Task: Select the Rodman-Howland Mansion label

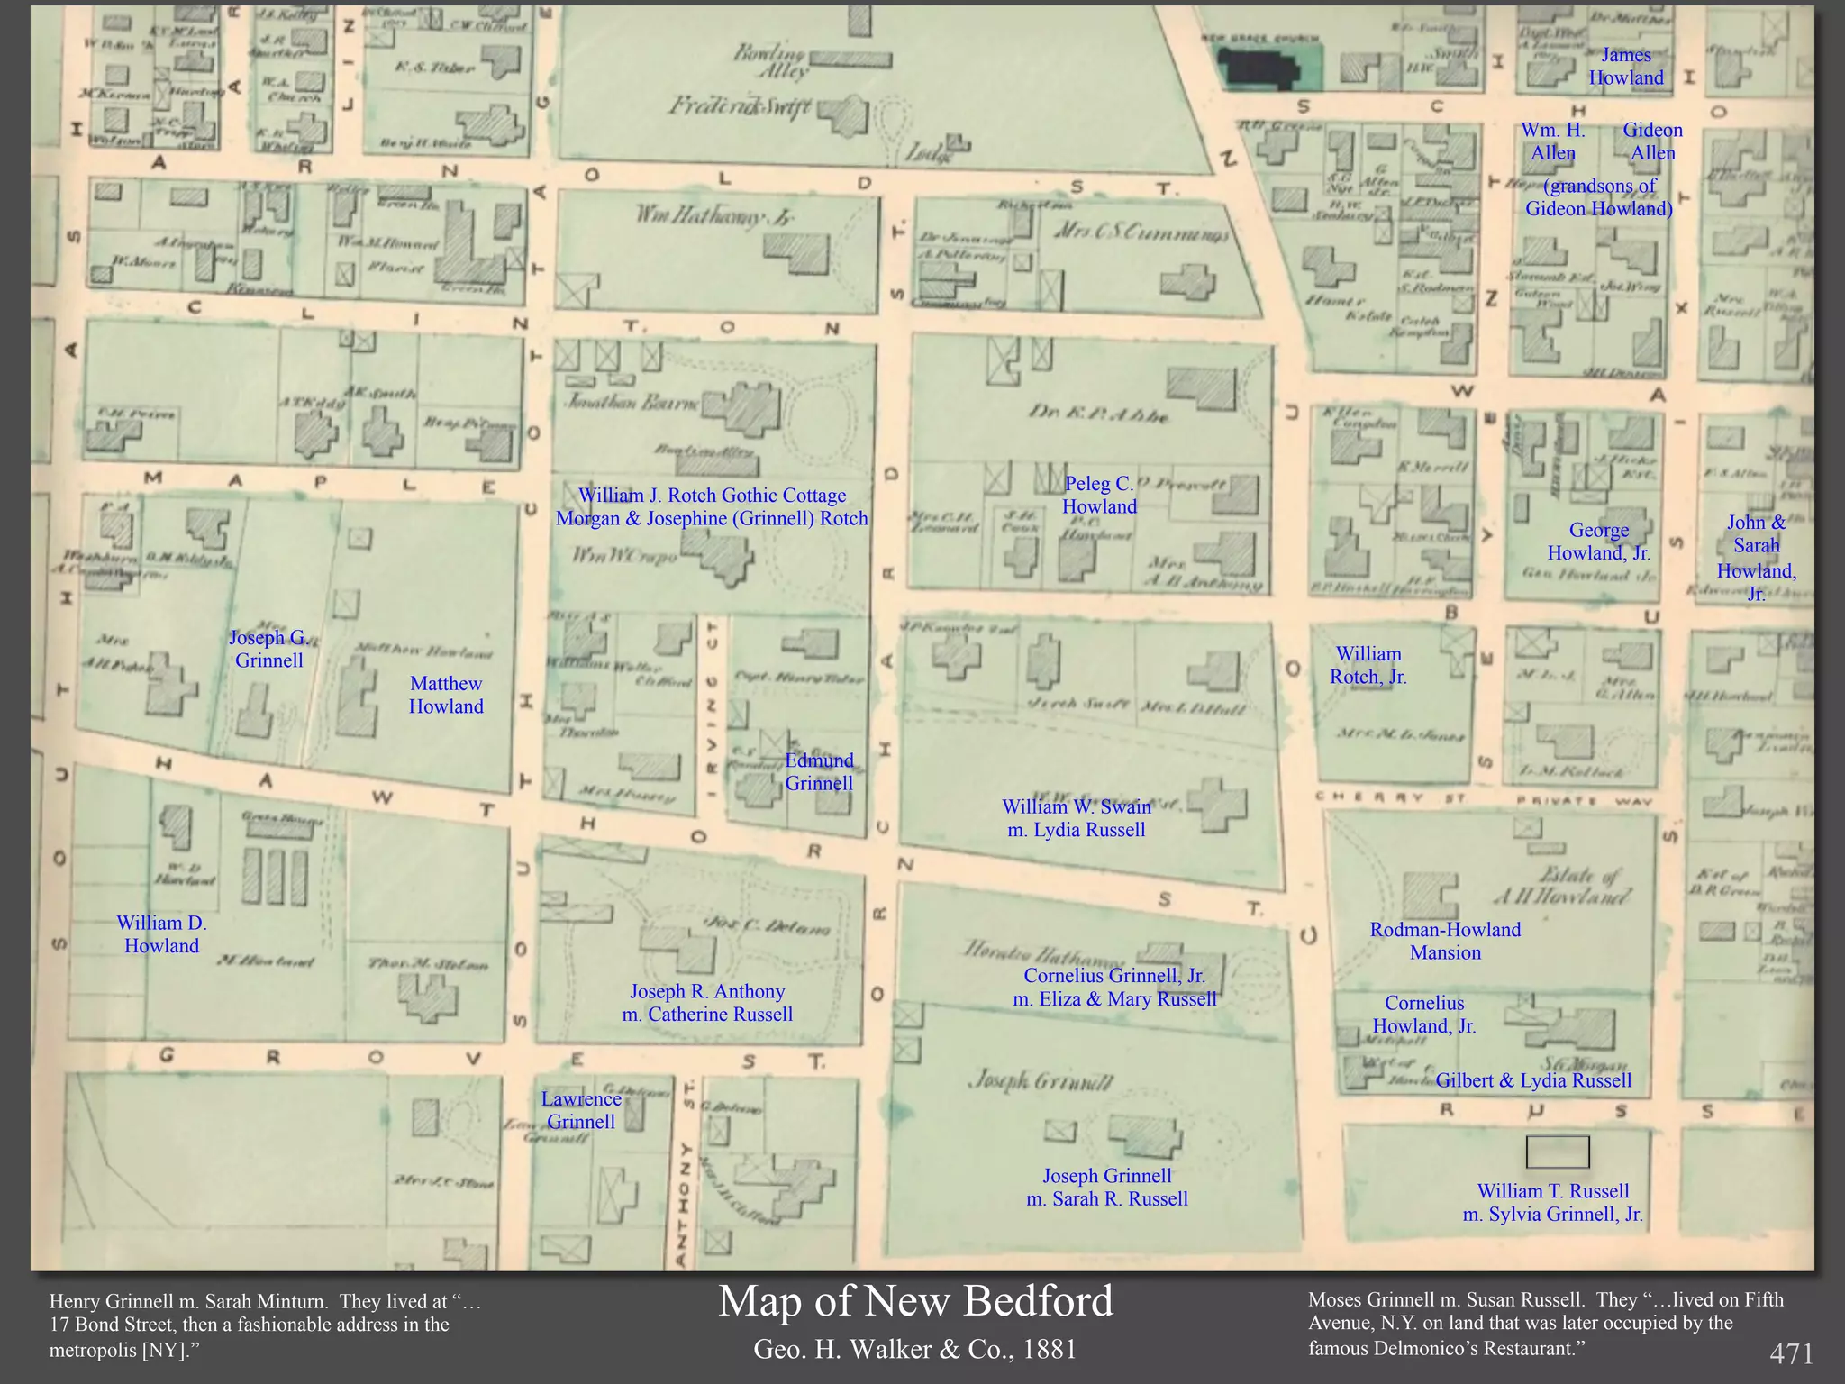Action: [1445, 941]
